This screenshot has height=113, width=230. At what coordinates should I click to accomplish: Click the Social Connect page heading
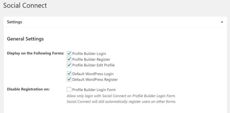point(25,5)
